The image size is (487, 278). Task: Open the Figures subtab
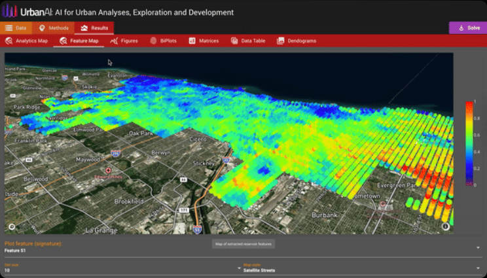point(124,41)
